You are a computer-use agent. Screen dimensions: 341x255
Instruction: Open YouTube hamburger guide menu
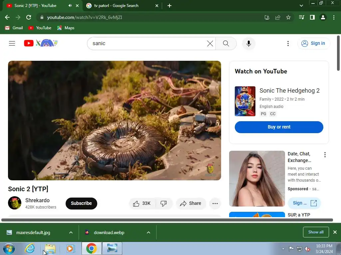click(x=12, y=43)
